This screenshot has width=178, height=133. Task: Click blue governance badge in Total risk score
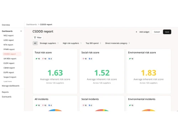click(x=50, y=59)
